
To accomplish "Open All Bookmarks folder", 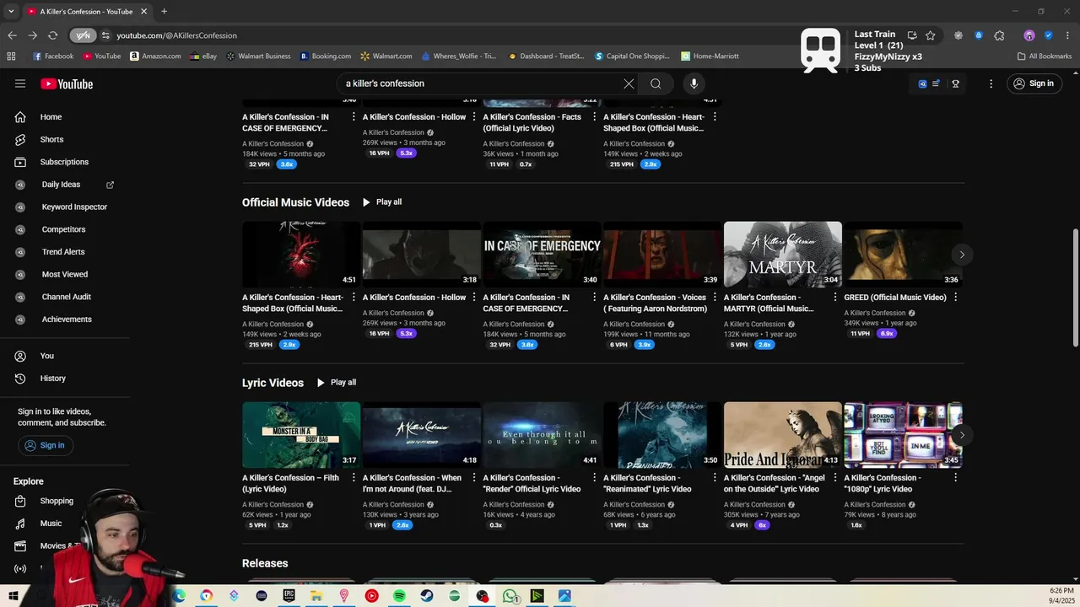I will (x=1045, y=56).
